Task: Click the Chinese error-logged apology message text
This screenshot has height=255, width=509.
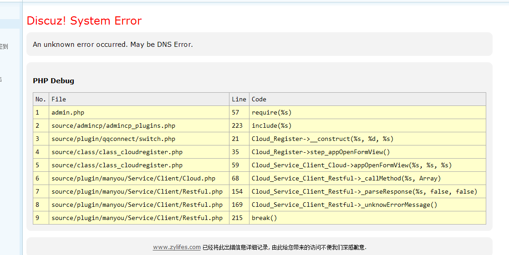Action: tap(285, 248)
